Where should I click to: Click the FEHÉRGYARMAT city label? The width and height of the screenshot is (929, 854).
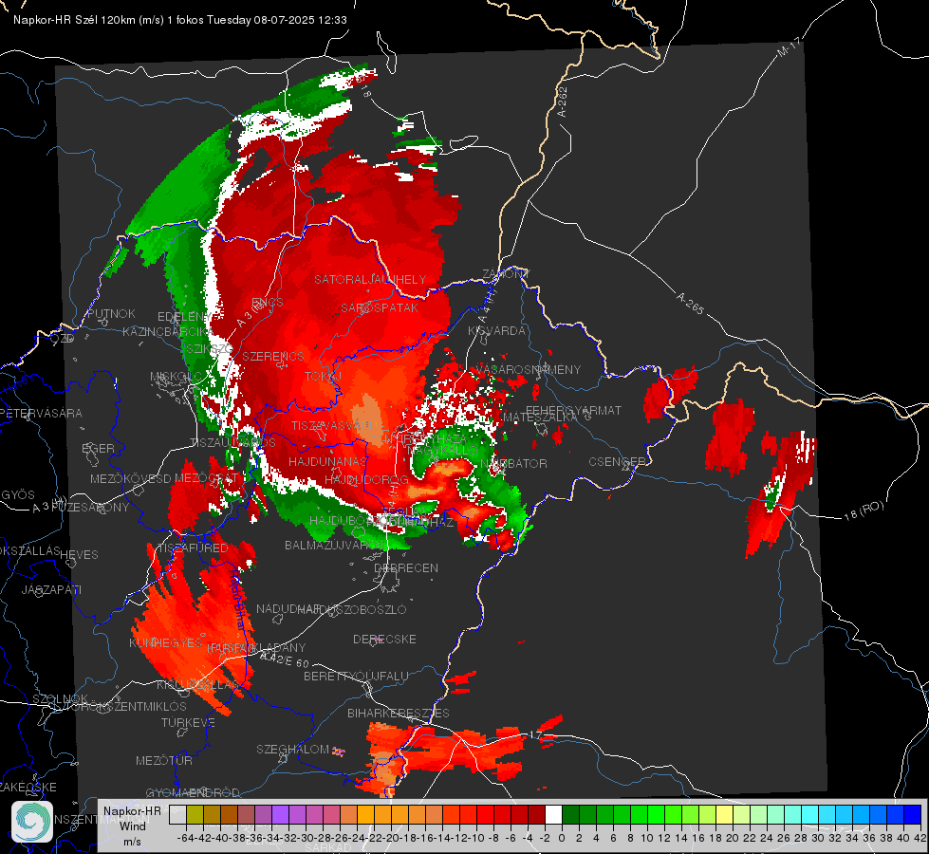573,410
